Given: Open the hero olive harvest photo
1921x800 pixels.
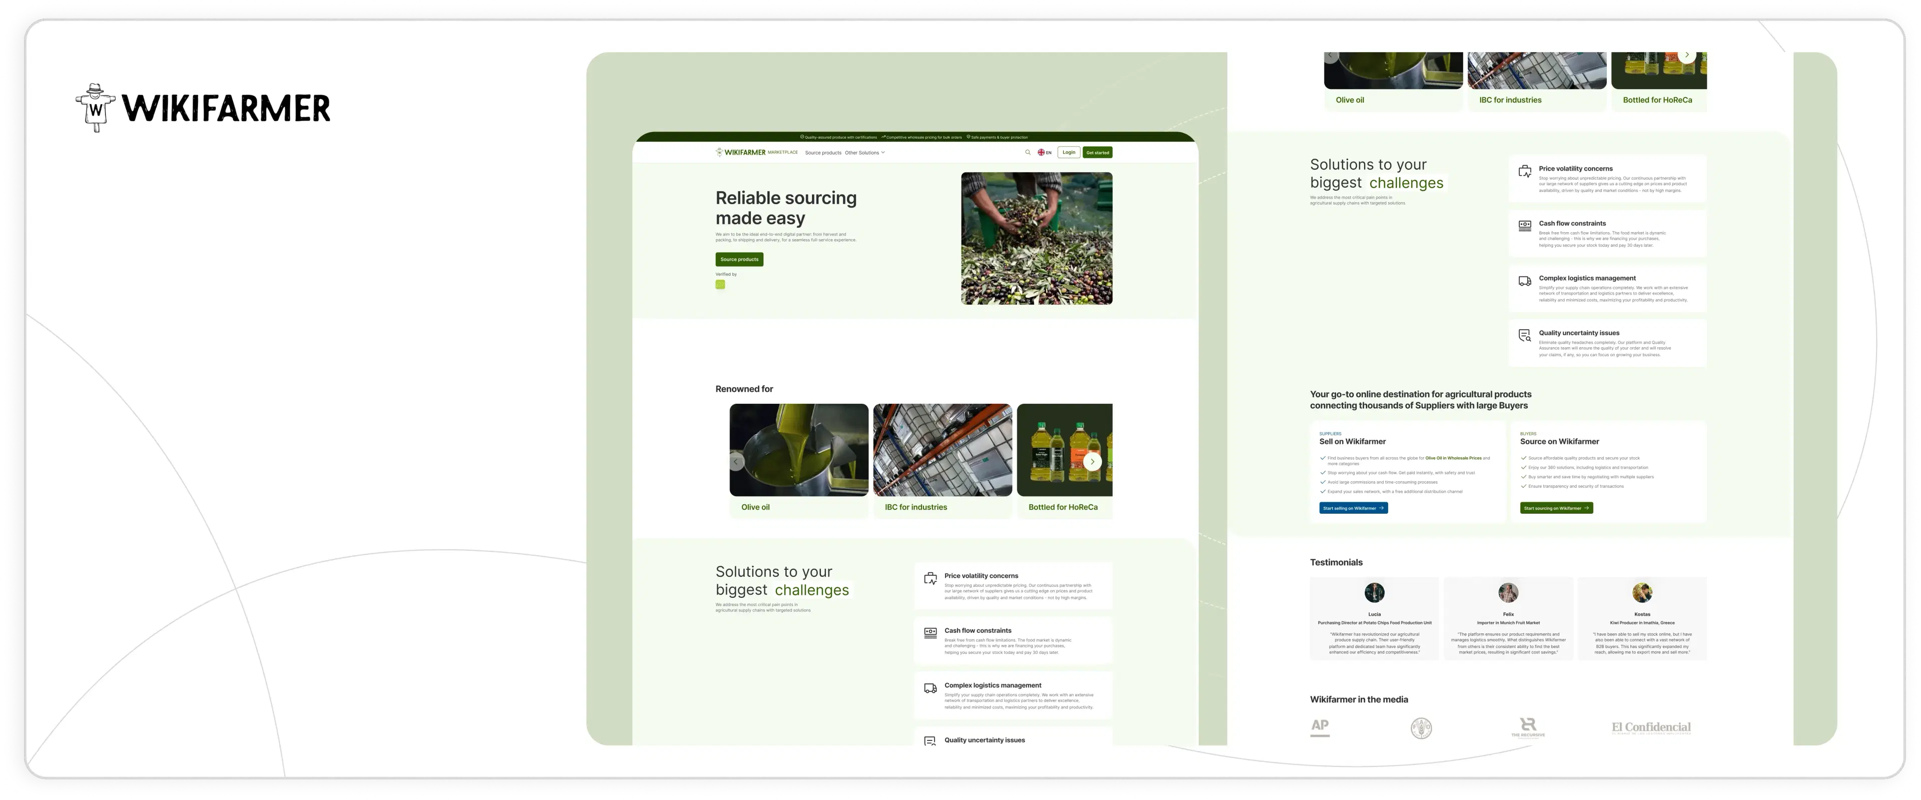Looking at the screenshot, I should tap(1037, 239).
